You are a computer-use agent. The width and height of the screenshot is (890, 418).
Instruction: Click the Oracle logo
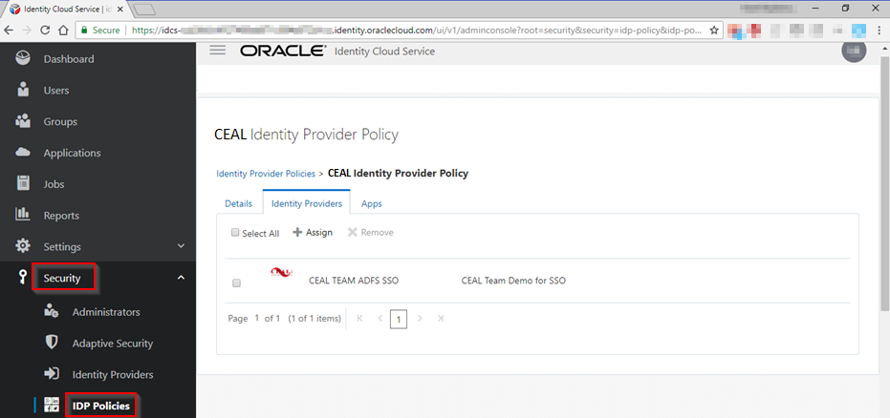283,51
